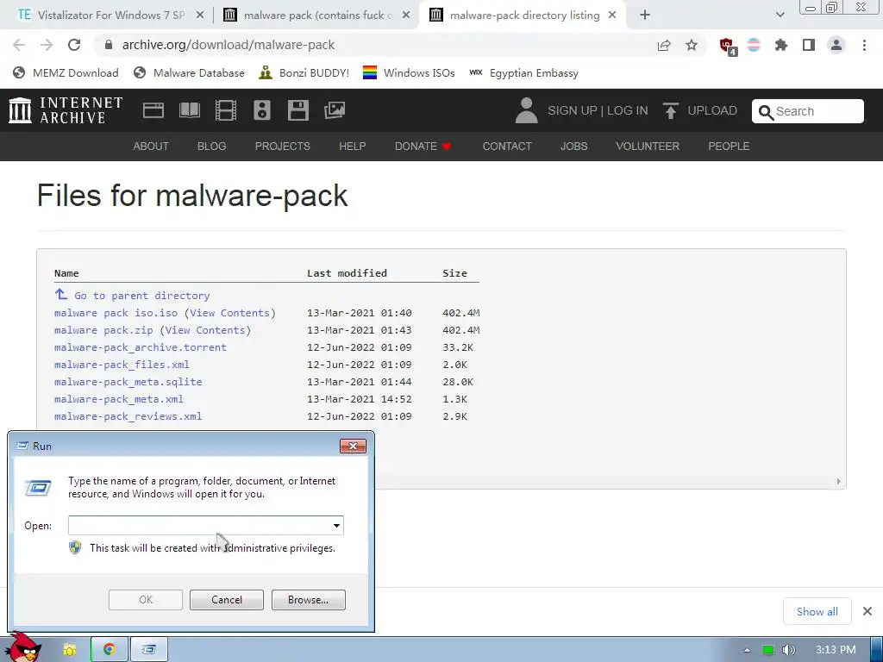The height and width of the screenshot is (662, 883).
Task: Click the upload arrow icon
Action: pyautogui.click(x=670, y=110)
